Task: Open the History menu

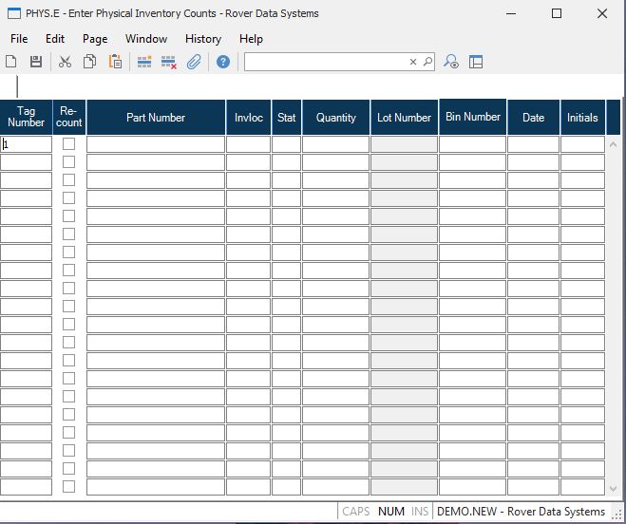Action: (x=203, y=39)
